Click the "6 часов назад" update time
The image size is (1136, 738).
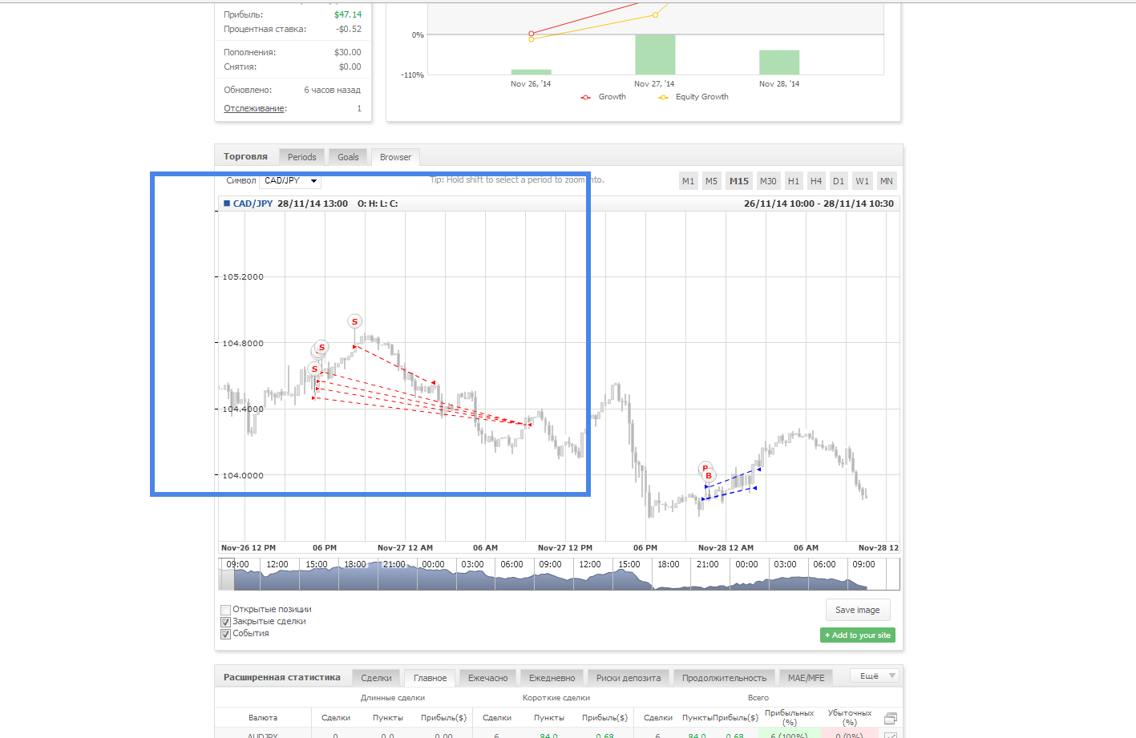point(332,90)
